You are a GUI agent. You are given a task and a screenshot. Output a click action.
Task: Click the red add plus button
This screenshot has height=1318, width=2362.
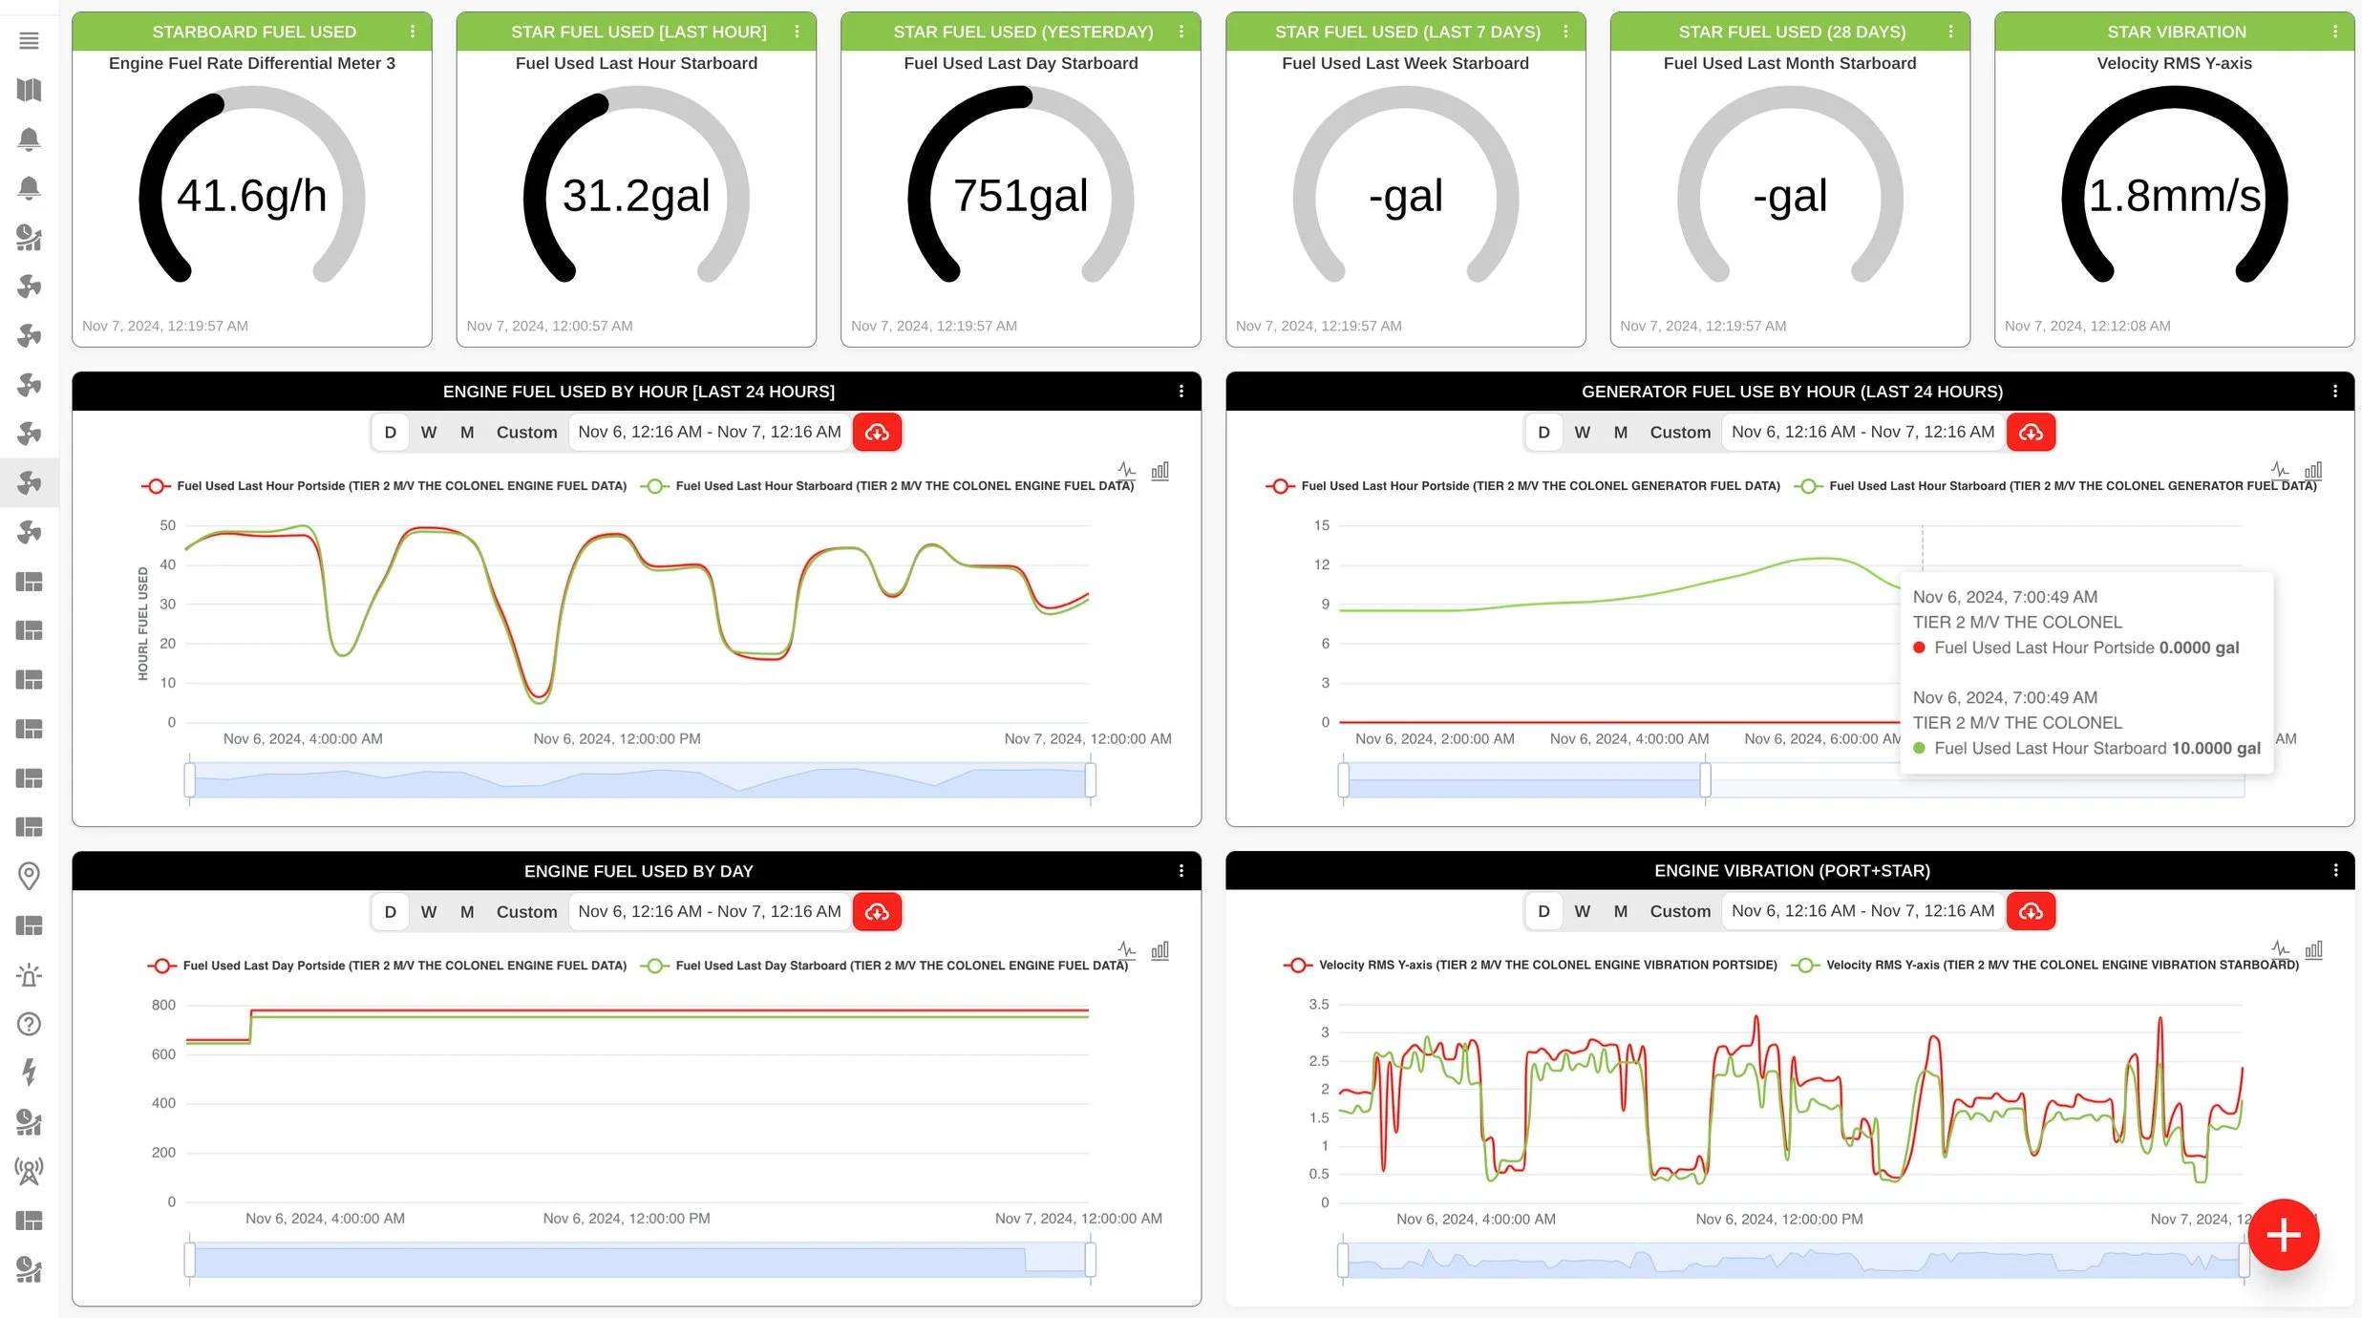pyautogui.click(x=2283, y=1234)
